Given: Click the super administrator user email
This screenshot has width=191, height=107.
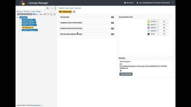Looking at the screenshot, I should pyautogui.click(x=155, y=3).
